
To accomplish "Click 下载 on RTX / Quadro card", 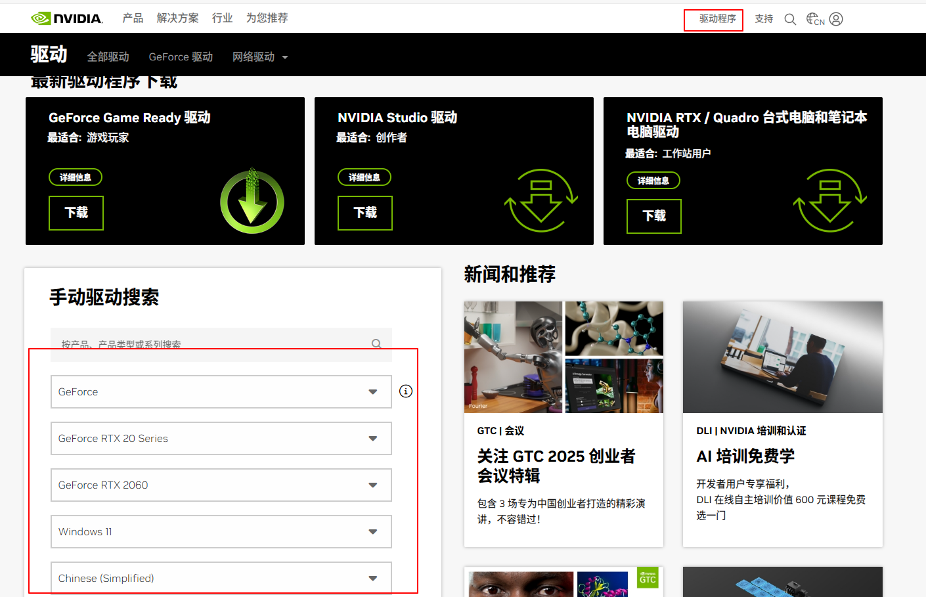I will (654, 216).
